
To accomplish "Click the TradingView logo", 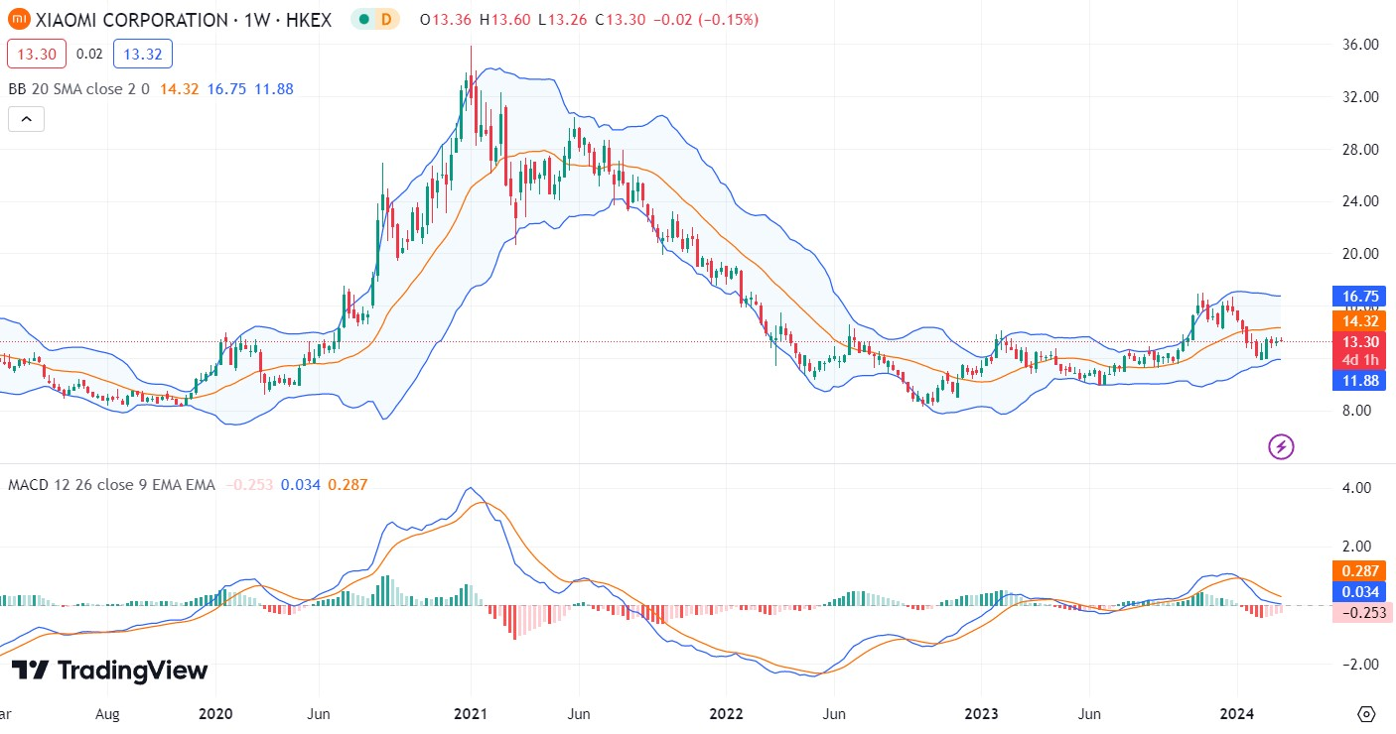I will tap(109, 671).
